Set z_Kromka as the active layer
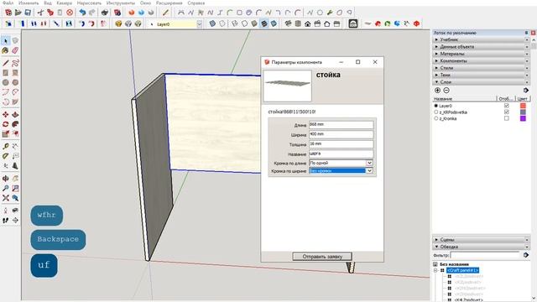This screenshot has height=302, width=537. [436, 118]
